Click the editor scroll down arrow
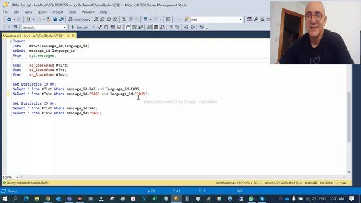 coord(349,173)
